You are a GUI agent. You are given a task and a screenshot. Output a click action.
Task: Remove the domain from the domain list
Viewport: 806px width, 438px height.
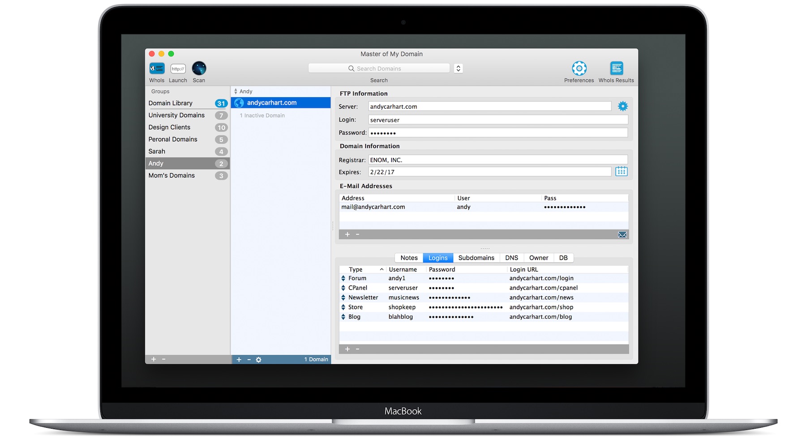point(249,360)
